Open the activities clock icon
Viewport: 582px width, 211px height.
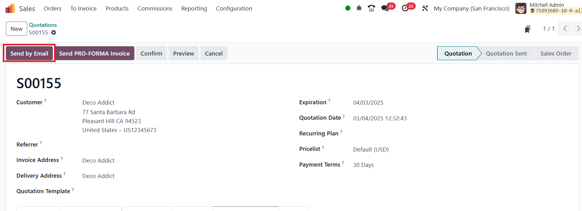pyautogui.click(x=405, y=8)
